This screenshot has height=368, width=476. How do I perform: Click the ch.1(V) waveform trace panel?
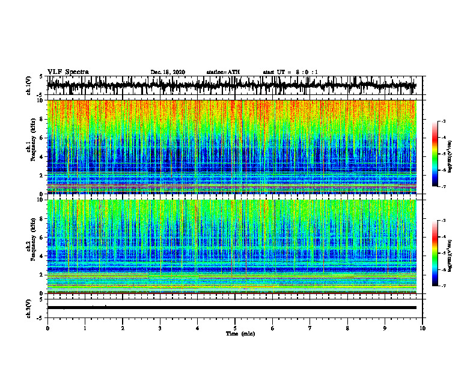click(x=234, y=85)
